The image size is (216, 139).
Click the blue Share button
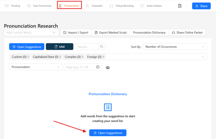[201, 6]
